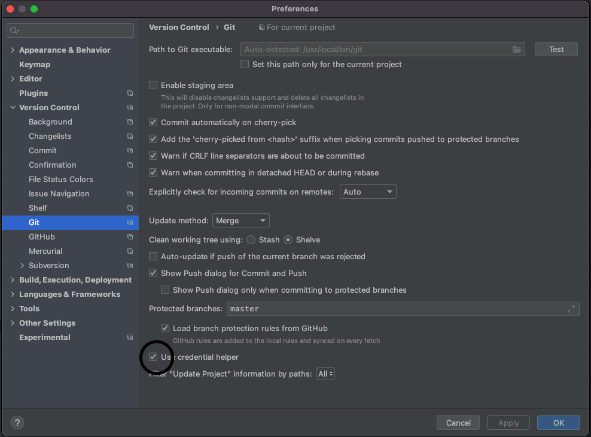The height and width of the screenshot is (437, 591).
Task: Click project-level icon beside Experimental
Action: (130, 337)
